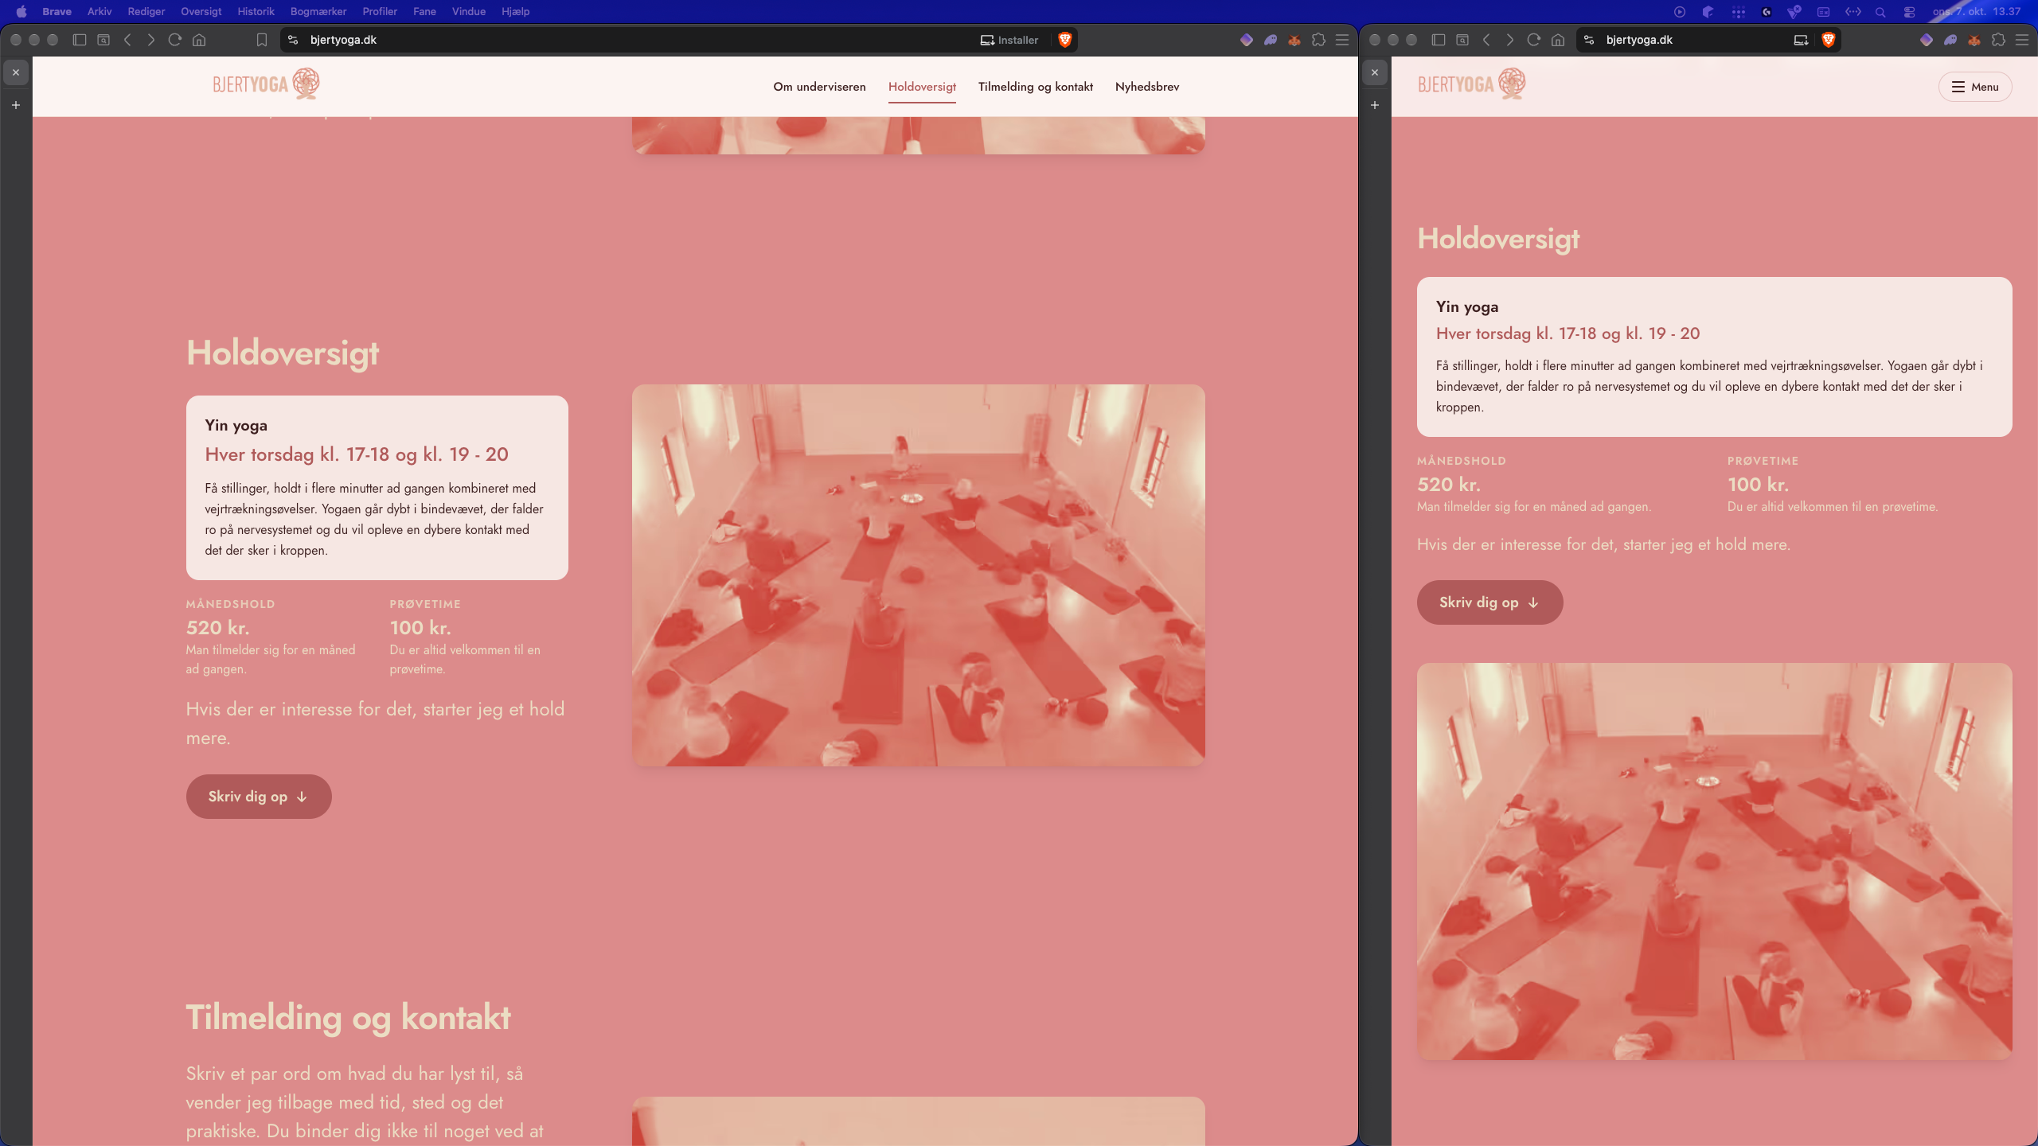Open the MetaMask fox extension in the left window
This screenshot has width=2038, height=1146.
pyautogui.click(x=1294, y=40)
